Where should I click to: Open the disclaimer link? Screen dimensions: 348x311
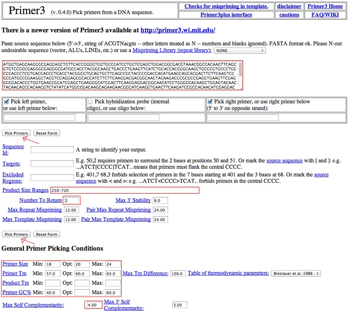pyautogui.click(x=289, y=6)
